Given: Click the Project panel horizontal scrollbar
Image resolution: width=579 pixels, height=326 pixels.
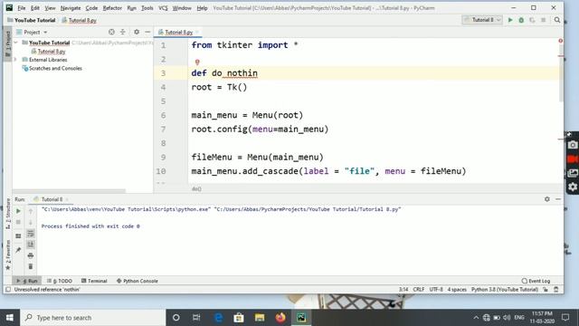Looking at the screenshot, I should click(69, 191).
